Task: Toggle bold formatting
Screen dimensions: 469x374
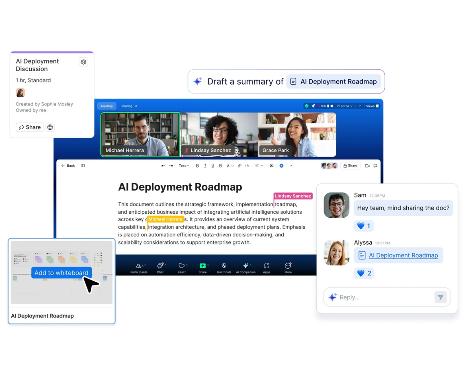Action: coord(197,166)
